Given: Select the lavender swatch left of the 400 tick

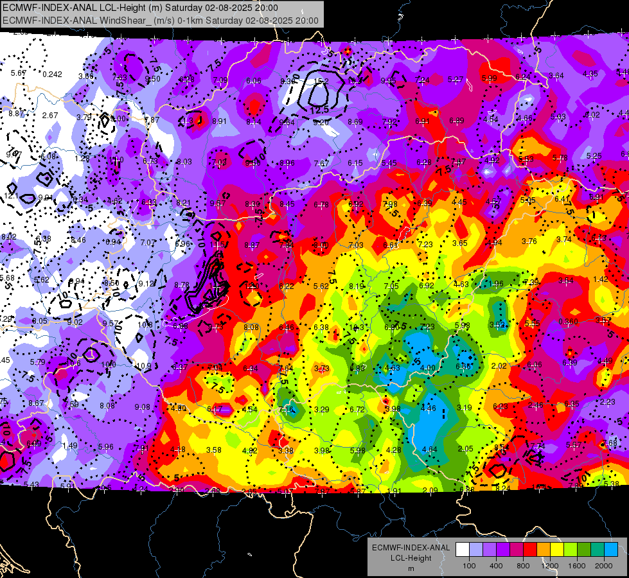Looking at the screenshot, I should coord(490,550).
